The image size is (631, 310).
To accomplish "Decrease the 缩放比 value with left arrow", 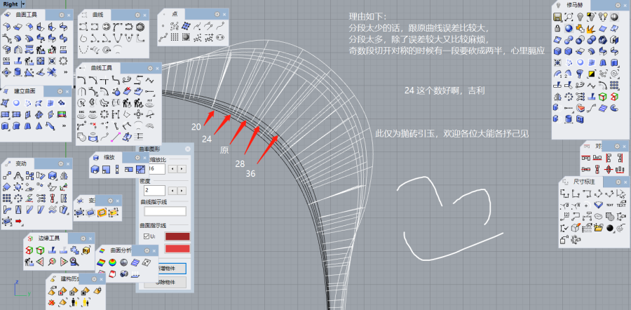I will click(x=173, y=169).
